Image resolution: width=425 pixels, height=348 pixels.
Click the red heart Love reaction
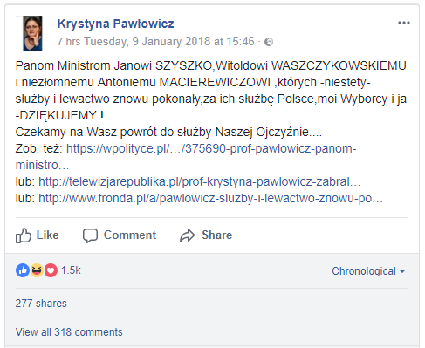(x=51, y=270)
